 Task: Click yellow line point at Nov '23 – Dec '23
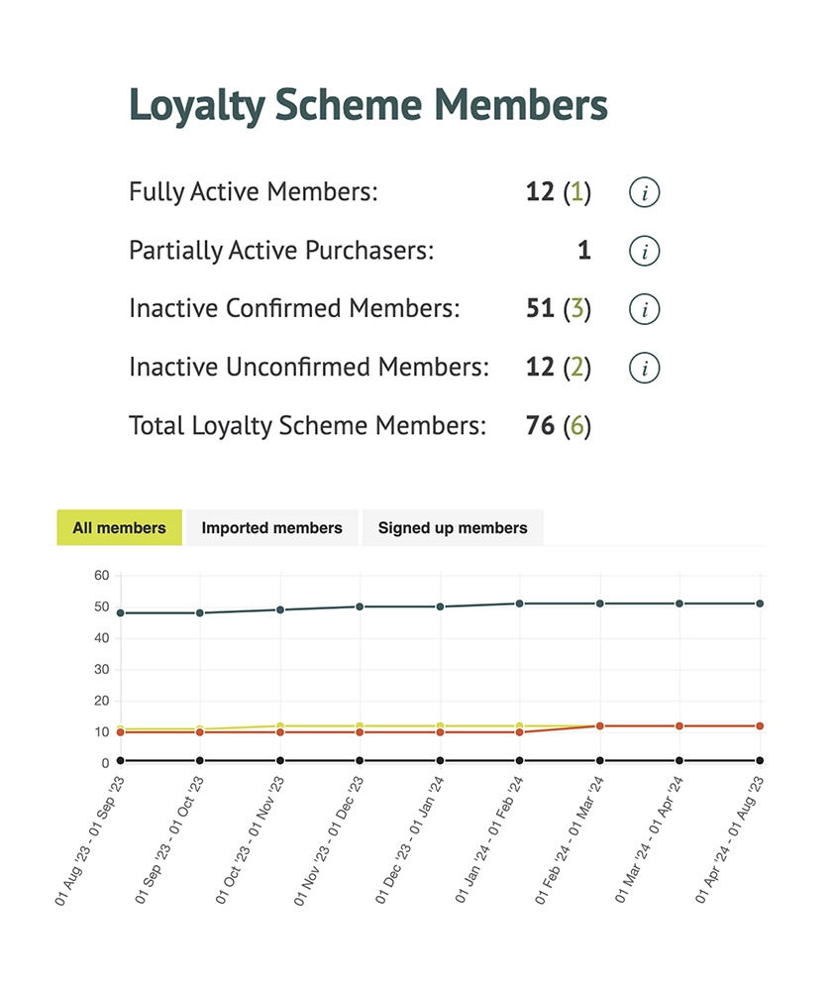(x=360, y=726)
